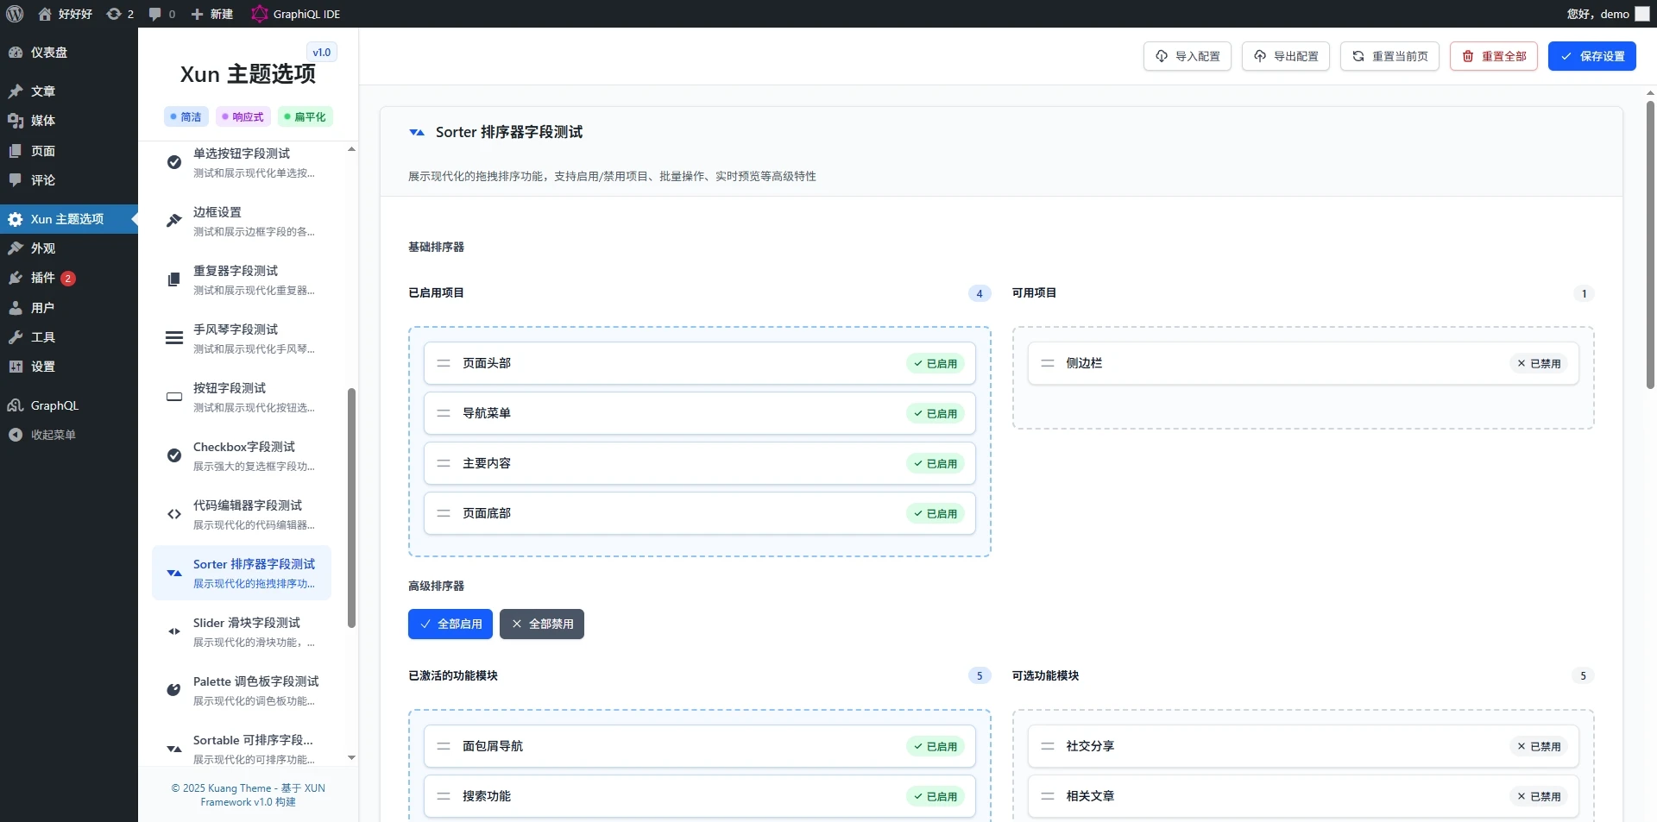Open 边框设置 section

point(242,221)
